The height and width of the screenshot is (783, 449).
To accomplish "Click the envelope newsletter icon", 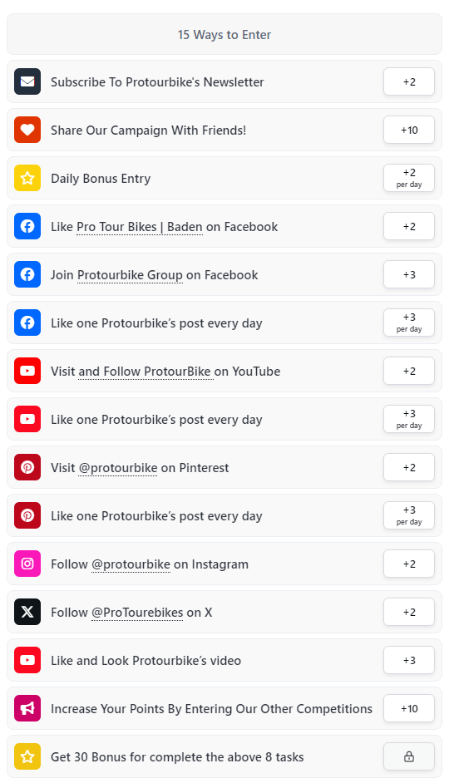I will pyautogui.click(x=27, y=82).
